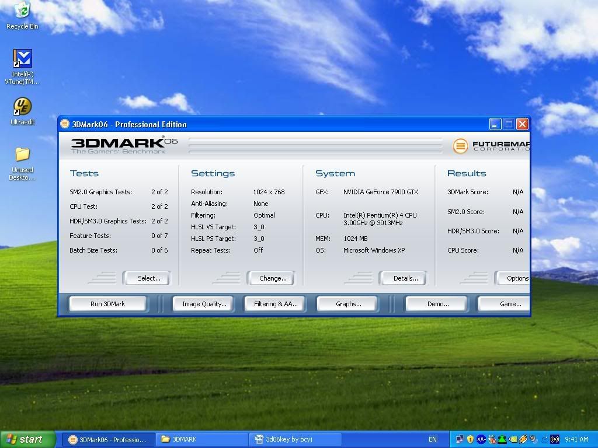Viewport: 598px width, 448px height.
Task: Click the NVIDIA settings tray icon
Action: pyautogui.click(x=513, y=439)
